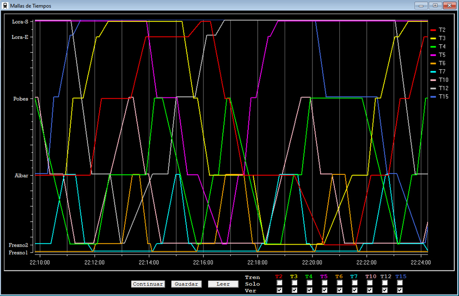Screen dimensions: 459x296
Task: Click the train app icon in title bar
Action: [5, 5]
